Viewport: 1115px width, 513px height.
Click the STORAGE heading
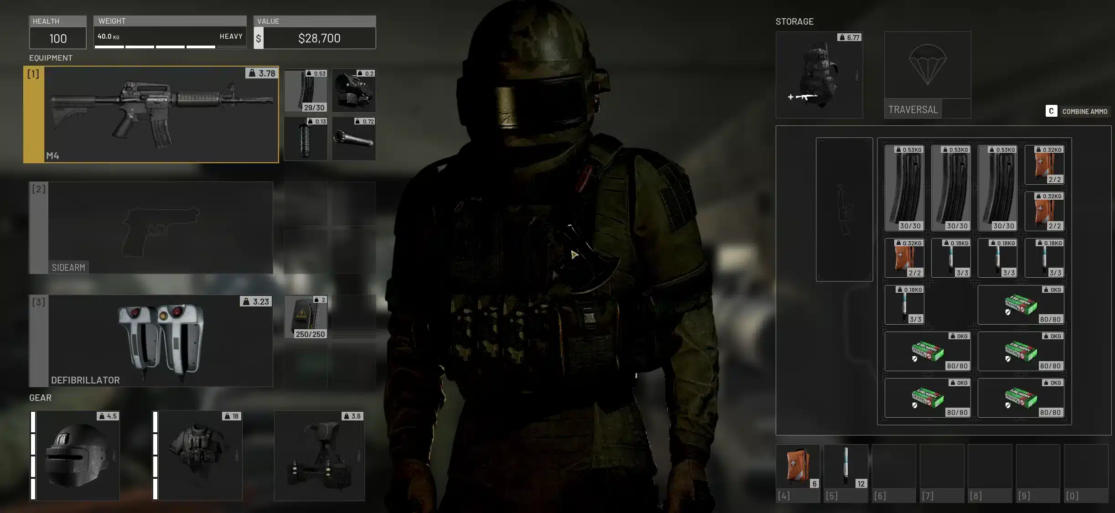tap(794, 21)
